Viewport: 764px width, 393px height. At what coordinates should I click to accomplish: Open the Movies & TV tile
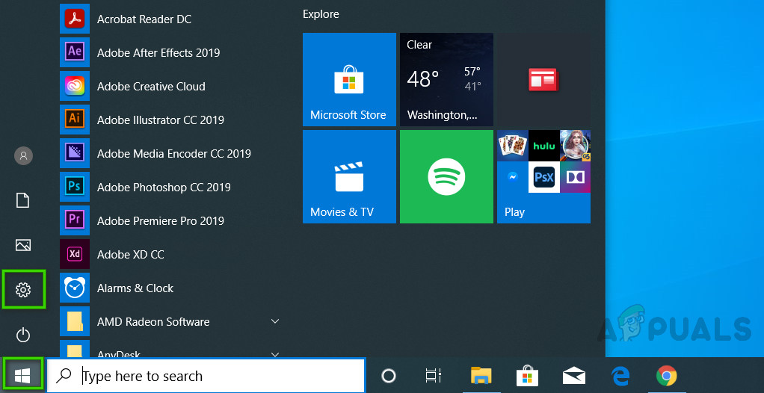[349, 176]
